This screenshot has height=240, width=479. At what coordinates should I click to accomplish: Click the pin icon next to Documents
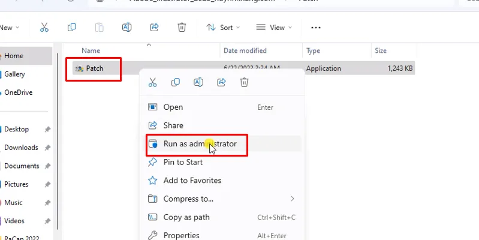(47, 166)
